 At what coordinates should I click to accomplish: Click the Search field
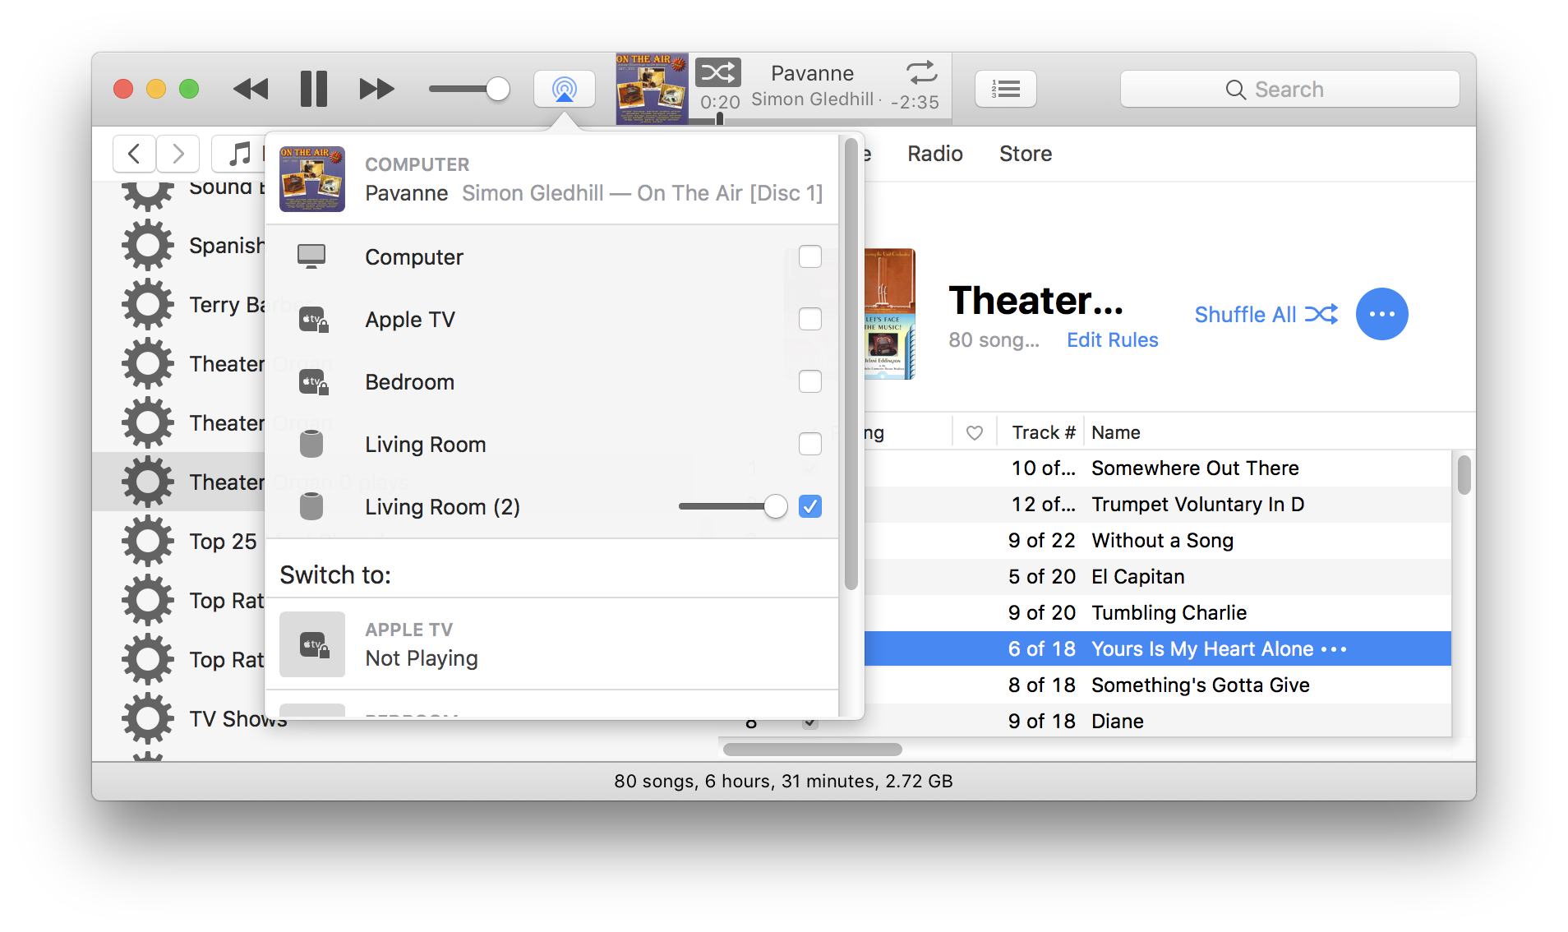point(1289,89)
